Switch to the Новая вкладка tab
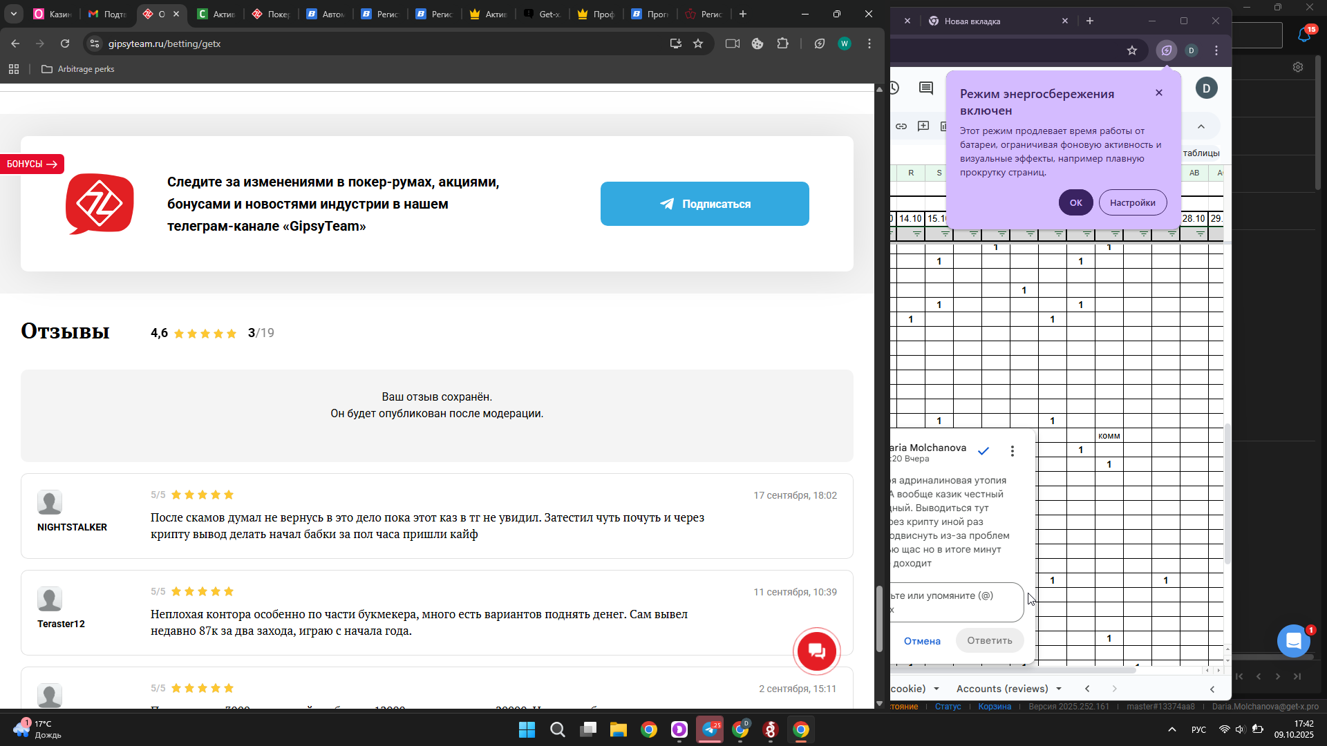The height and width of the screenshot is (746, 1327). pyautogui.click(x=972, y=21)
